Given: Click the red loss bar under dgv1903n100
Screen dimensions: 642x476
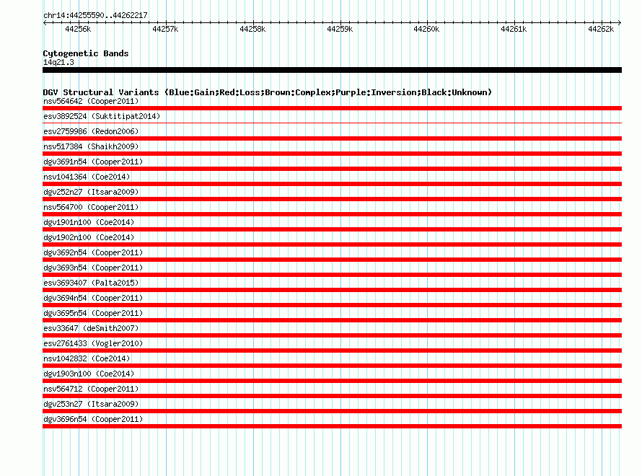Looking at the screenshot, I should pos(332,381).
